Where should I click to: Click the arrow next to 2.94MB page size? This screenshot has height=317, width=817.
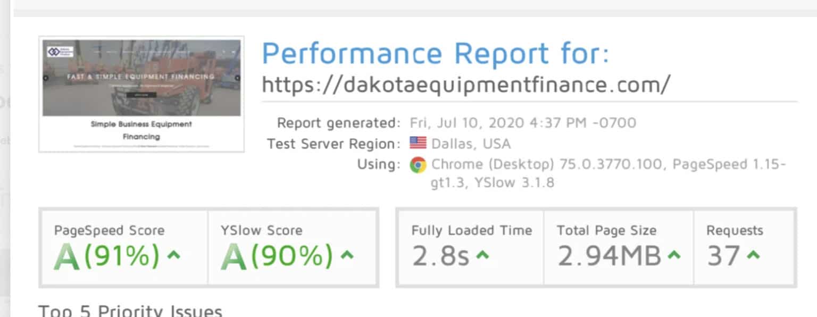tap(673, 255)
